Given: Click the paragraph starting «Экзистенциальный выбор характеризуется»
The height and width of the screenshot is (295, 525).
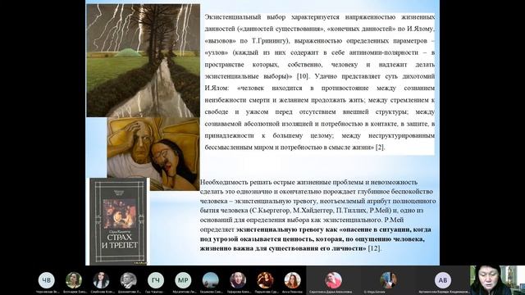Looking at the screenshot, I should click(x=320, y=82).
